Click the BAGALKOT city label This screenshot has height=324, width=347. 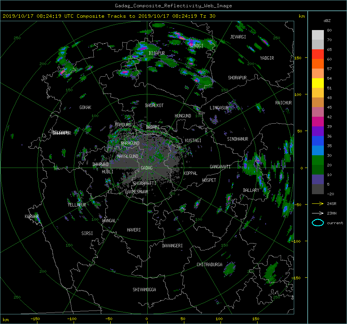pyautogui.click(x=154, y=106)
